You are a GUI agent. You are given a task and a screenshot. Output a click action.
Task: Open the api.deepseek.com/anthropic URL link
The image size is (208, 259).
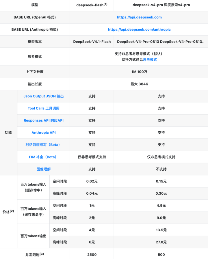[x=139, y=29]
